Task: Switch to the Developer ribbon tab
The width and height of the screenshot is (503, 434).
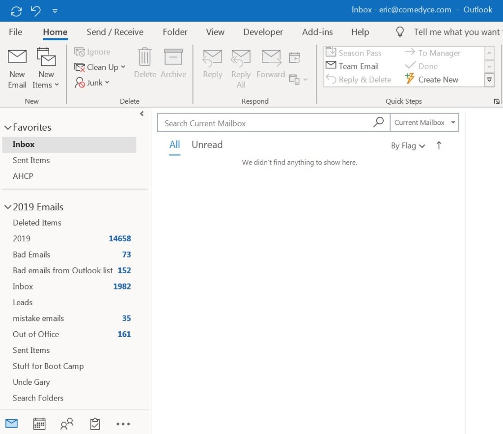Action: tap(263, 32)
